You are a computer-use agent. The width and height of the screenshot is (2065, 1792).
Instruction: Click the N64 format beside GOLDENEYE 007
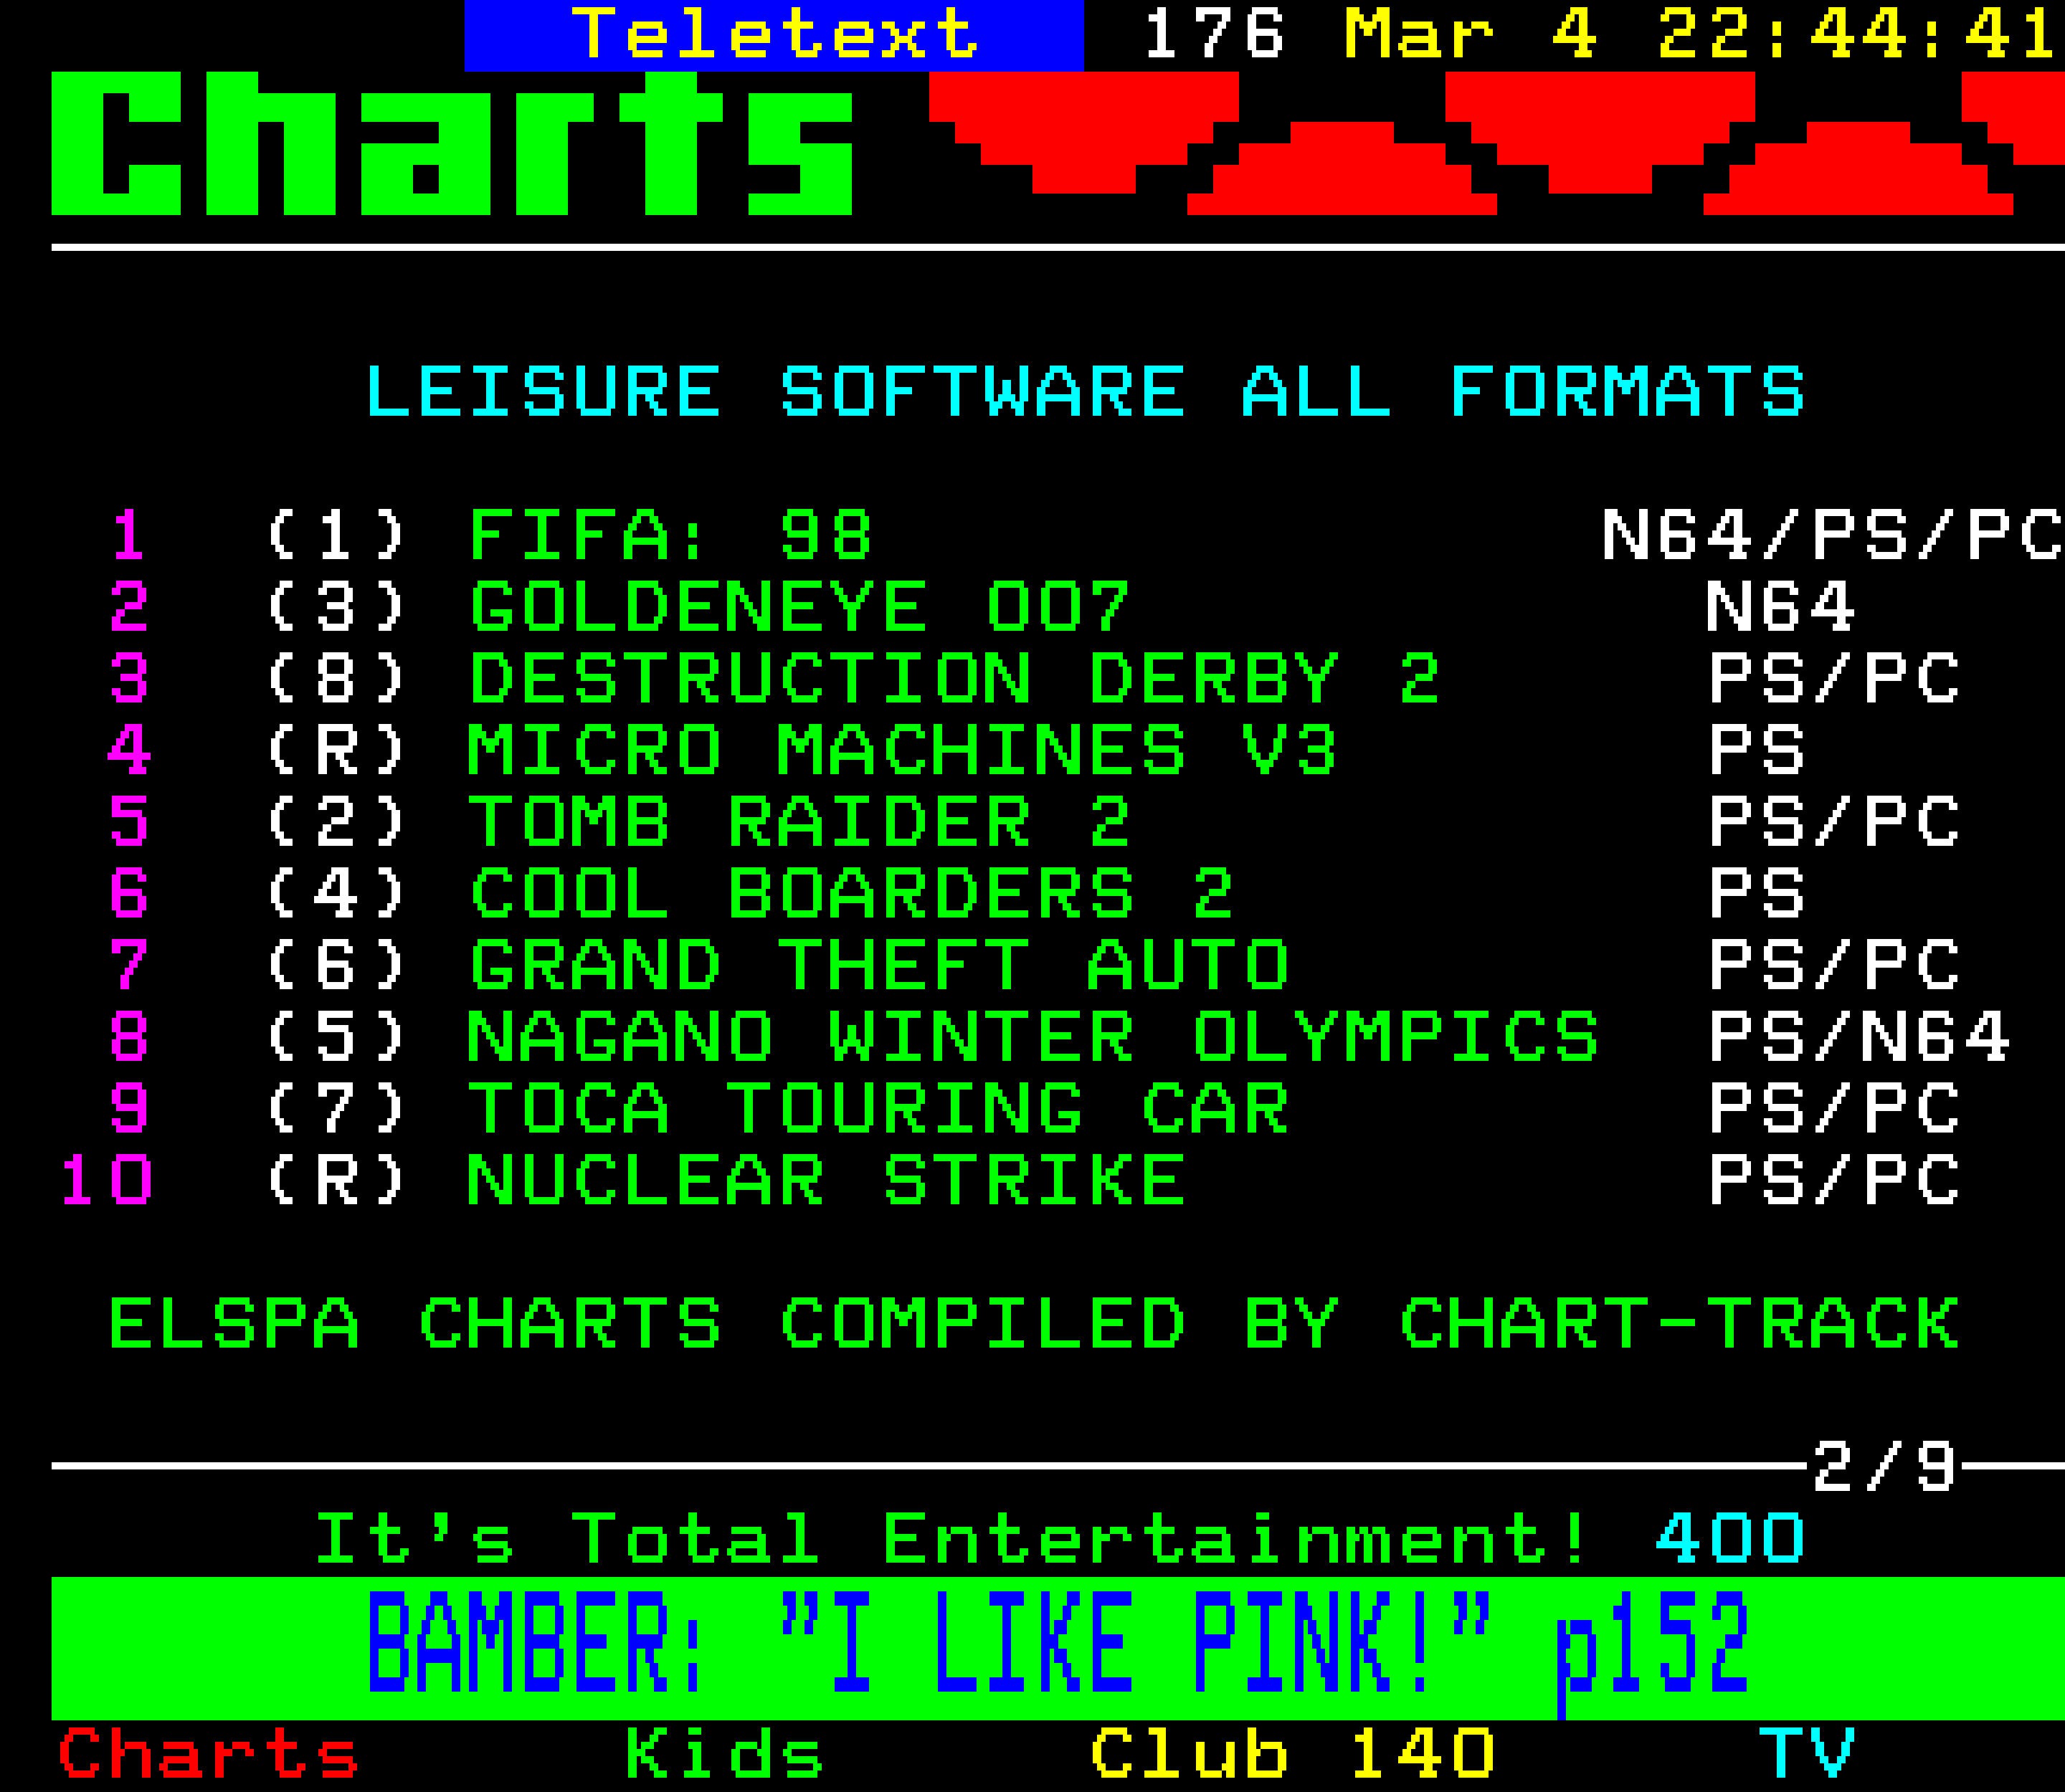coord(1781,607)
